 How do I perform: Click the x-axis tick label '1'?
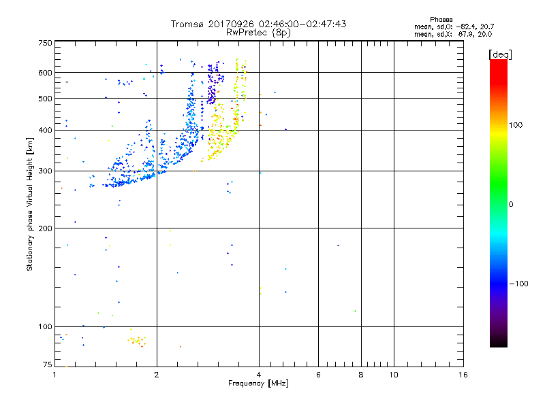point(54,375)
